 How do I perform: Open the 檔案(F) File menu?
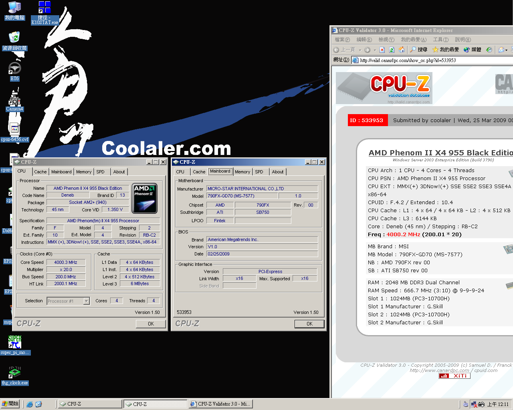point(342,40)
